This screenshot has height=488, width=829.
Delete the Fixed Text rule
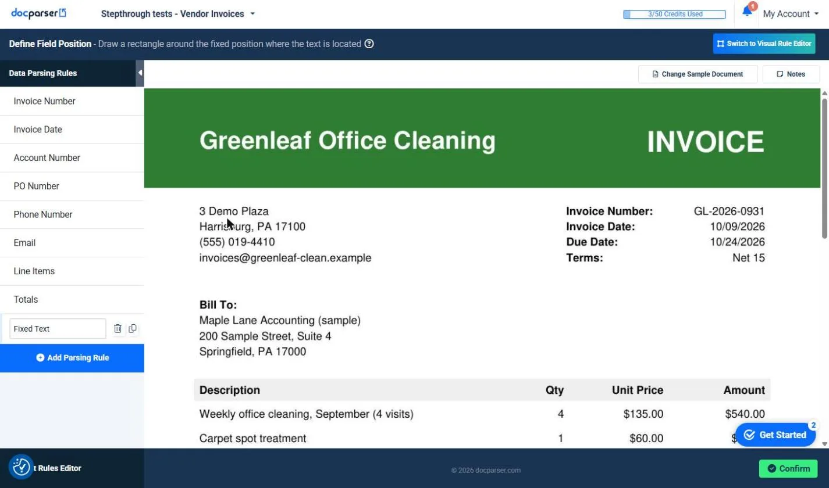coord(118,329)
